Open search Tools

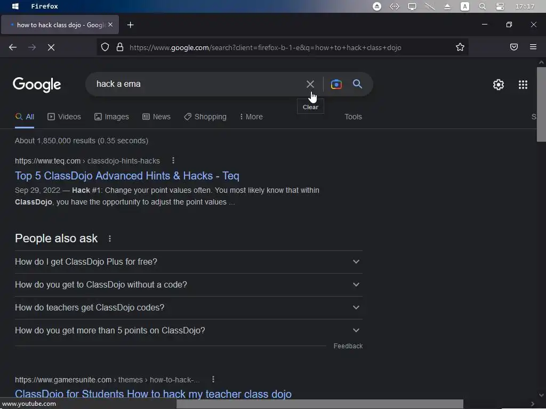point(353,117)
